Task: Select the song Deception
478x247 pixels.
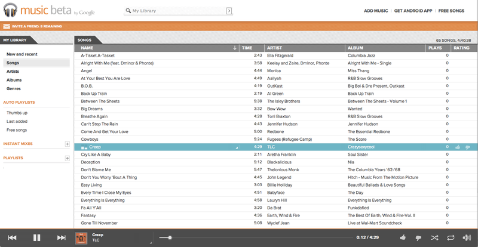Action: [91, 162]
